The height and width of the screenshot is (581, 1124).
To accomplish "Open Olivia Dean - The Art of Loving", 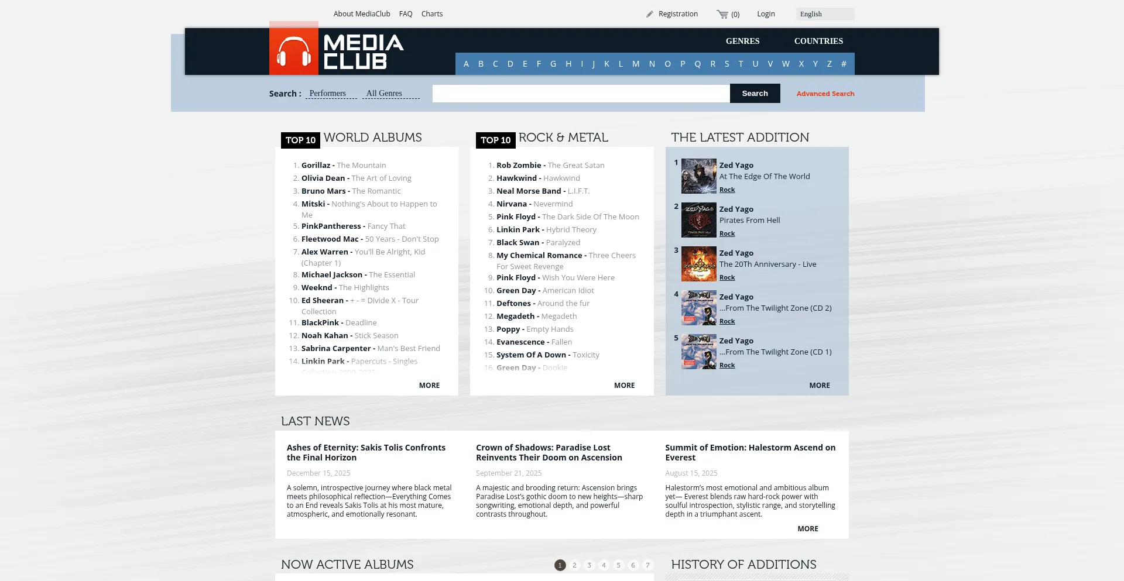I will [356, 178].
